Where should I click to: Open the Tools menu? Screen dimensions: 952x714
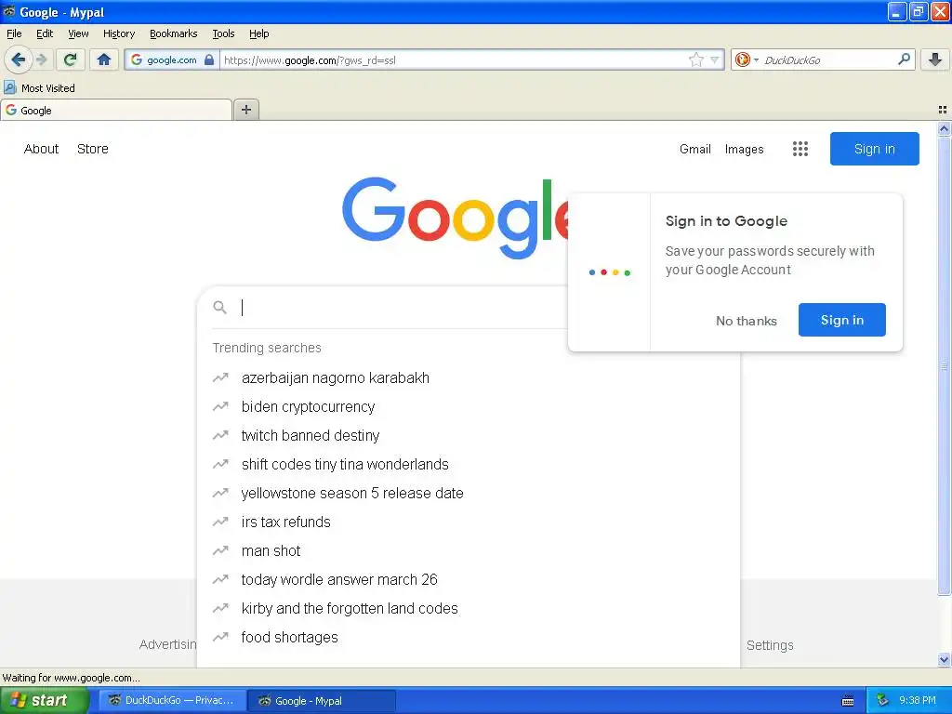pos(223,33)
